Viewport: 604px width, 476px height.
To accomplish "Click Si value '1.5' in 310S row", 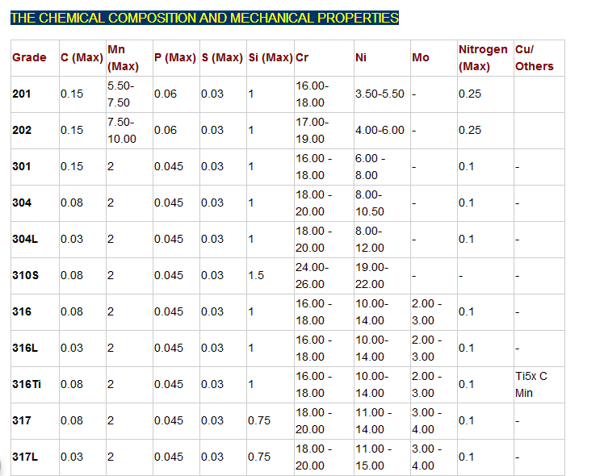I will coord(256,276).
